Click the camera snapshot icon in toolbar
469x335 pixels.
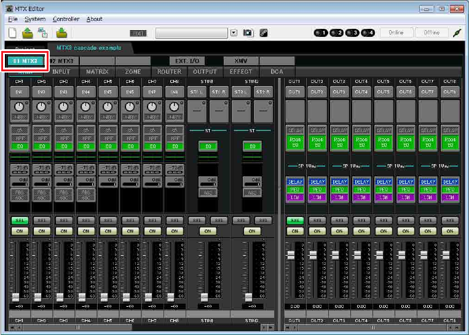(248, 33)
